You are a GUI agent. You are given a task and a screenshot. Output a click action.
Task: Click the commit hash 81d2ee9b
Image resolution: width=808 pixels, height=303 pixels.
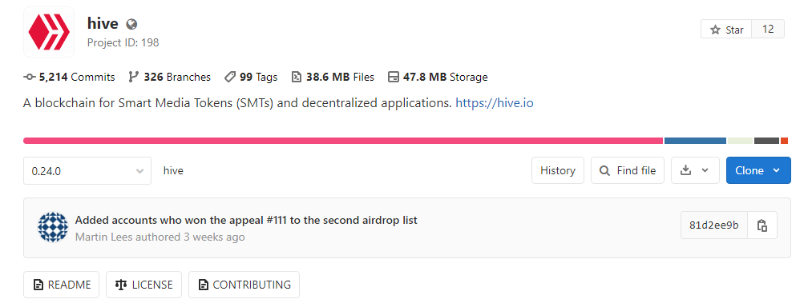pos(713,225)
